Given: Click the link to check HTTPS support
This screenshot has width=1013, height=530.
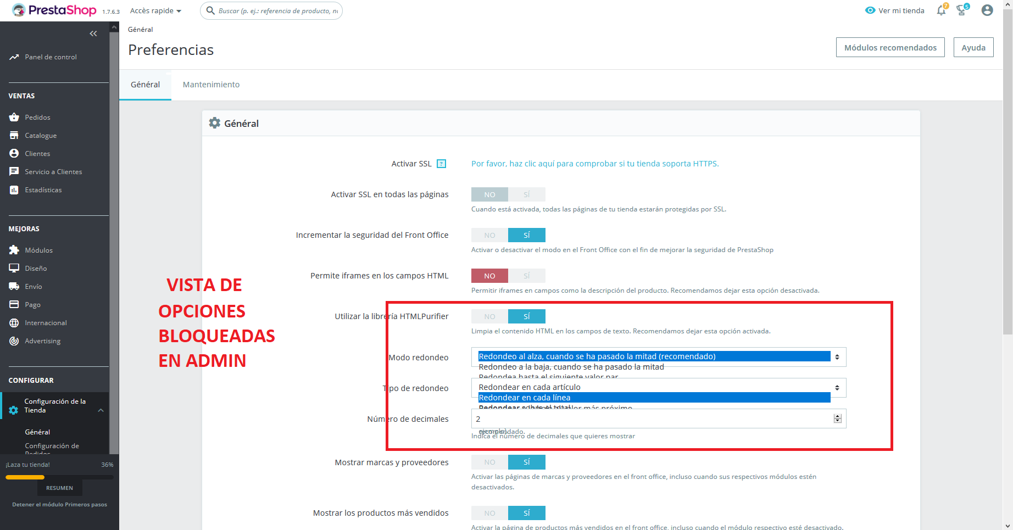Looking at the screenshot, I should 595,164.
